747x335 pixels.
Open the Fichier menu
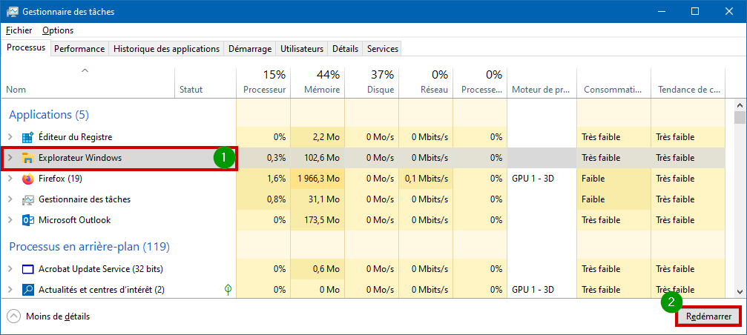pos(19,30)
